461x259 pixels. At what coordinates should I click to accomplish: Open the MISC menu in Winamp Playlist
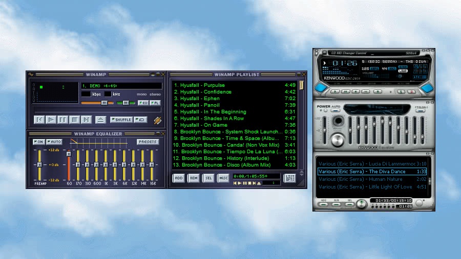tap(223, 178)
